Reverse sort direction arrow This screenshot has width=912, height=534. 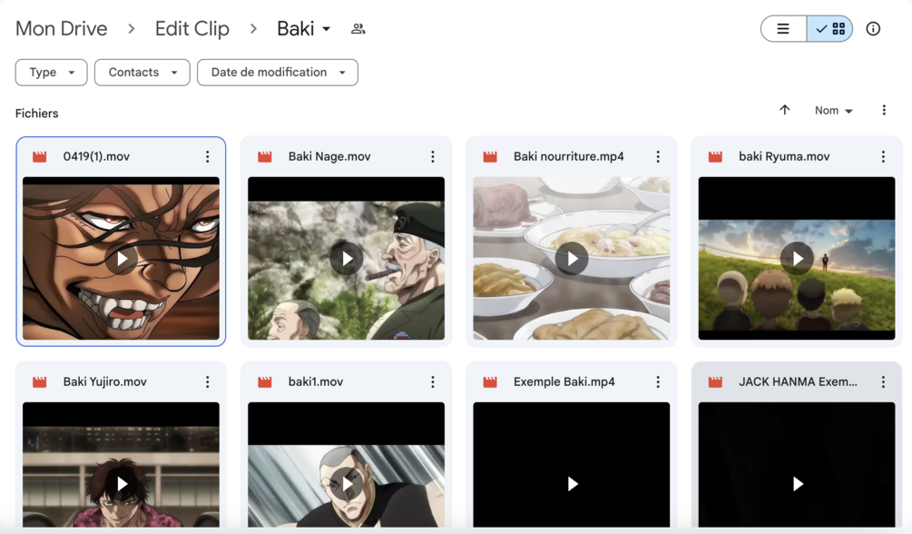point(785,110)
